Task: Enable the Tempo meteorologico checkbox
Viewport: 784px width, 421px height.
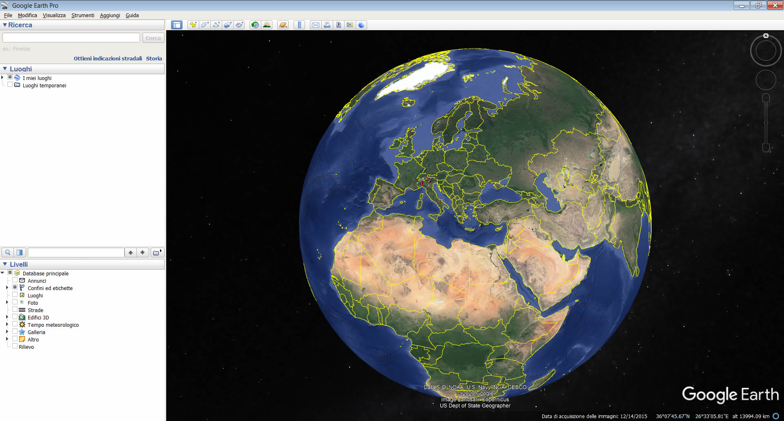Action: pos(15,324)
